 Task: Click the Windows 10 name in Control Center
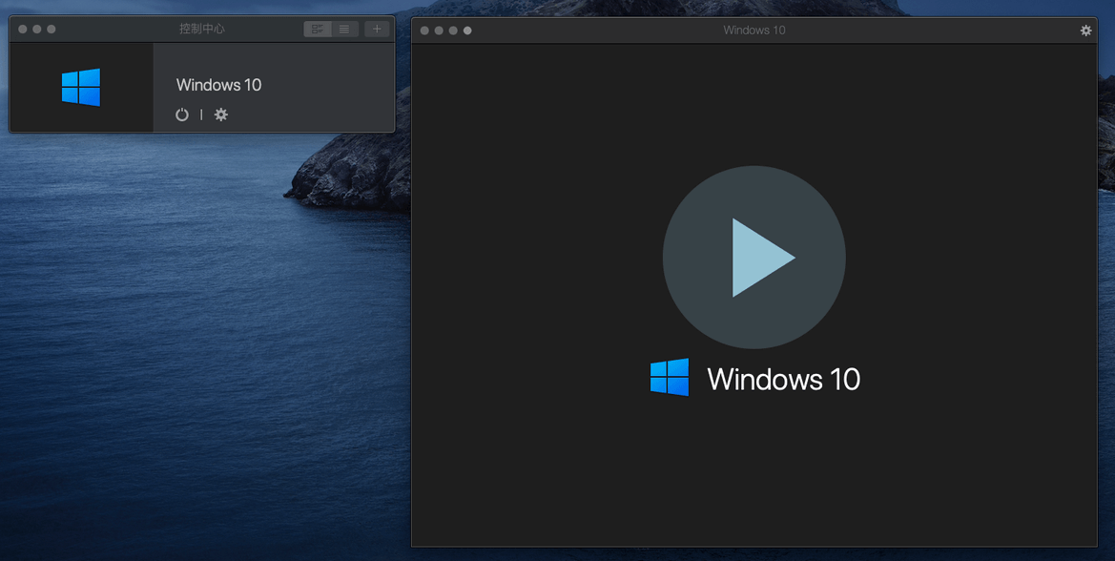[219, 85]
